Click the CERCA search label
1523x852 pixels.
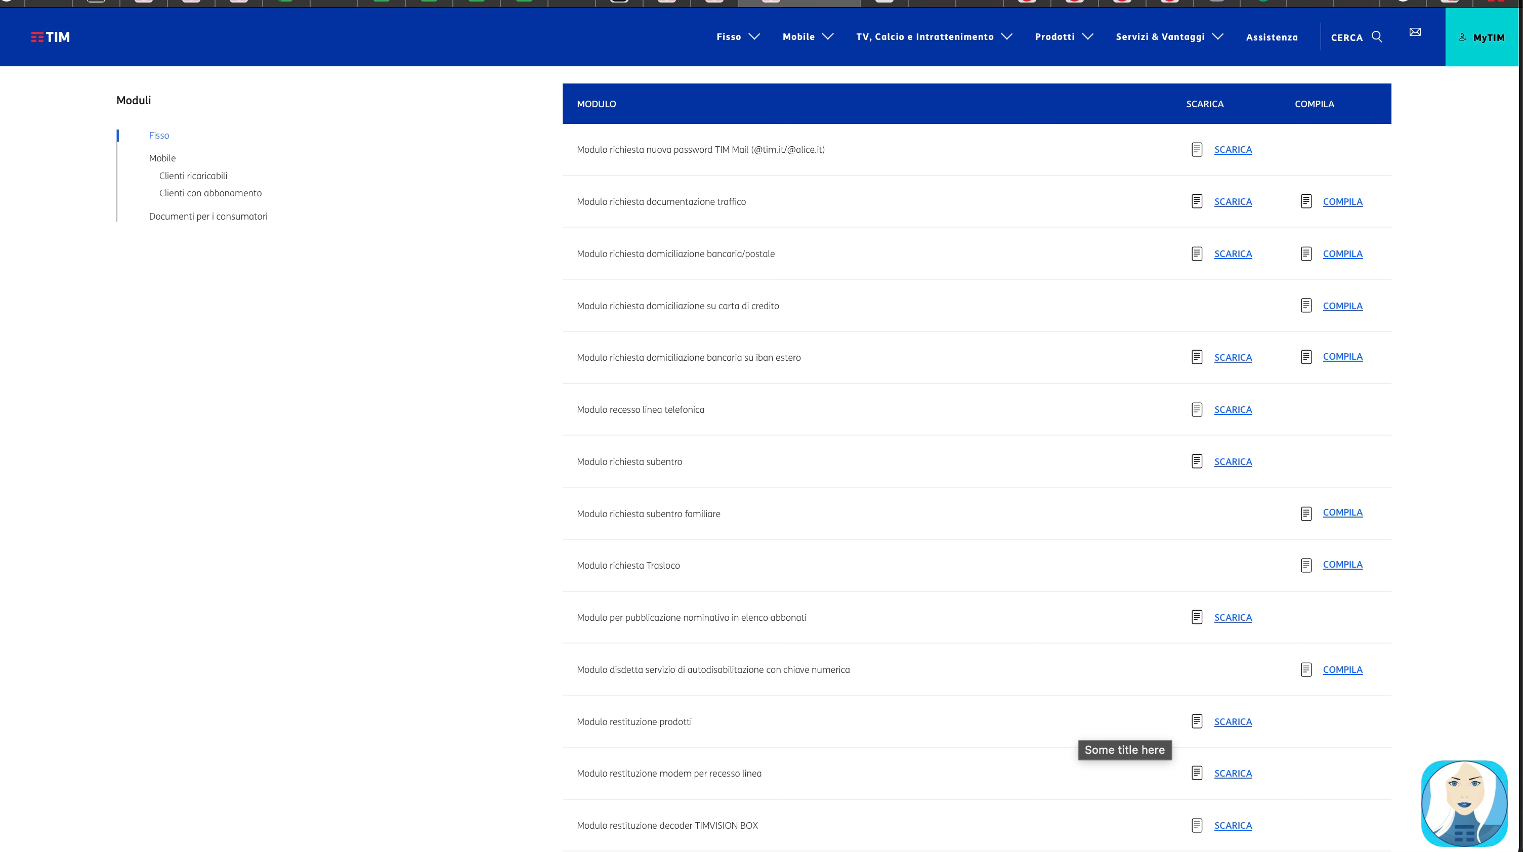tap(1347, 37)
